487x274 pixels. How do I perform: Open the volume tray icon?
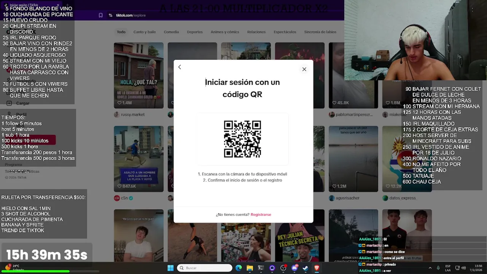pyautogui.click(x=463, y=268)
